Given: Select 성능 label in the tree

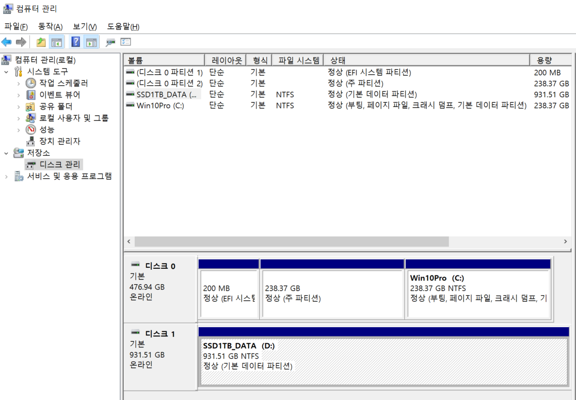Looking at the screenshot, I should (x=46, y=130).
